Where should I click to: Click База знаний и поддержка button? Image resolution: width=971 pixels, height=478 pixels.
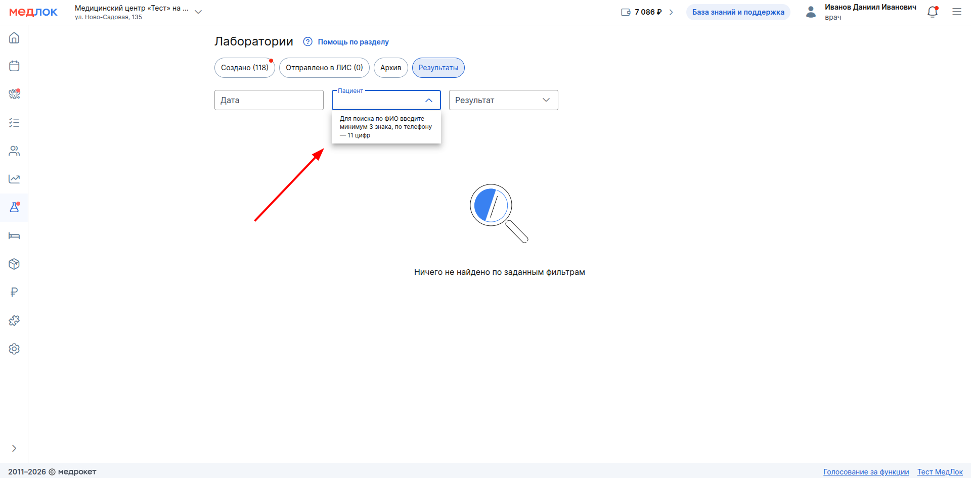[738, 12]
